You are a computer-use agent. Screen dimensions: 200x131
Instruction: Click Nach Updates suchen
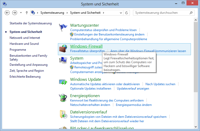tap(160, 84)
